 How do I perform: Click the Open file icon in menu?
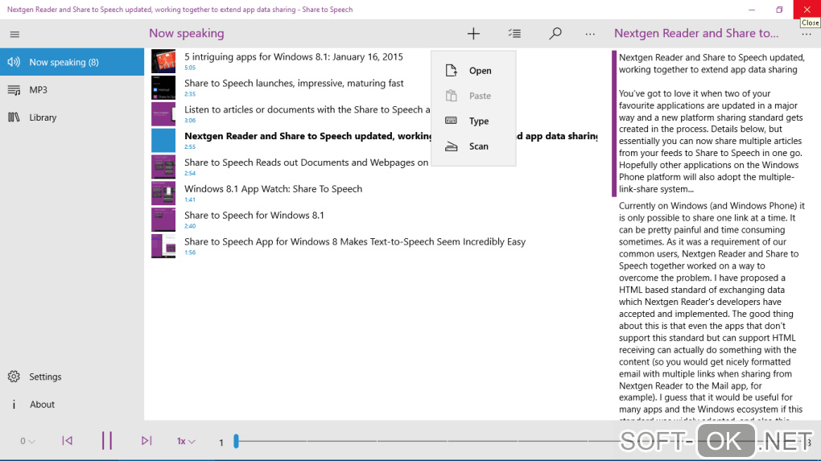coord(452,71)
